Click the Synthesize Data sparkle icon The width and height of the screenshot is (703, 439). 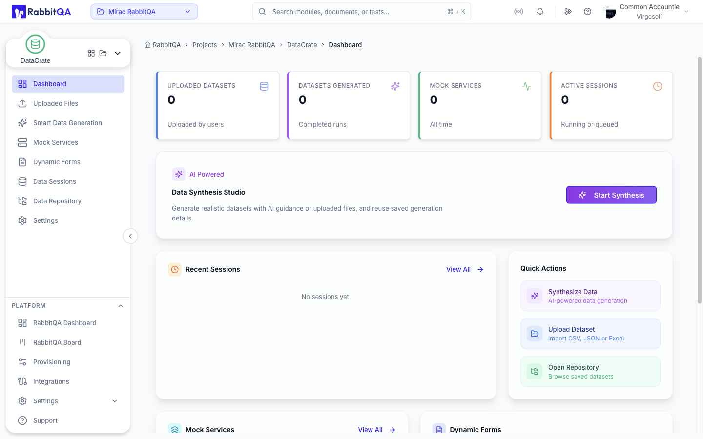pyautogui.click(x=535, y=296)
